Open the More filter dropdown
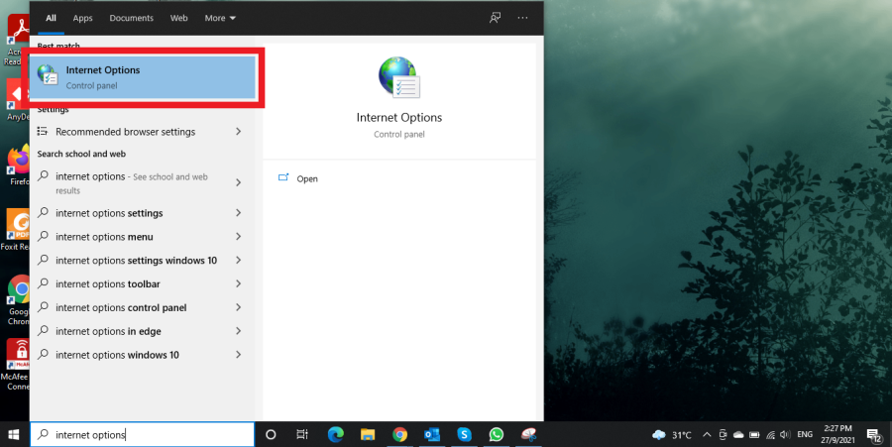892x447 pixels. [x=220, y=18]
